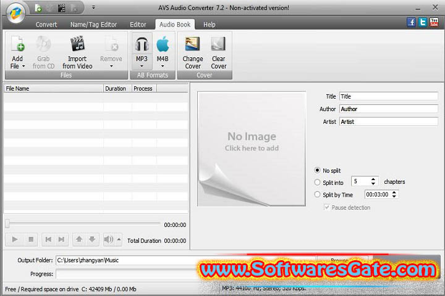Open the quick access toolbar customize arrow
Image resolution: width=445 pixels, height=296 pixels.
(x=93, y=7)
